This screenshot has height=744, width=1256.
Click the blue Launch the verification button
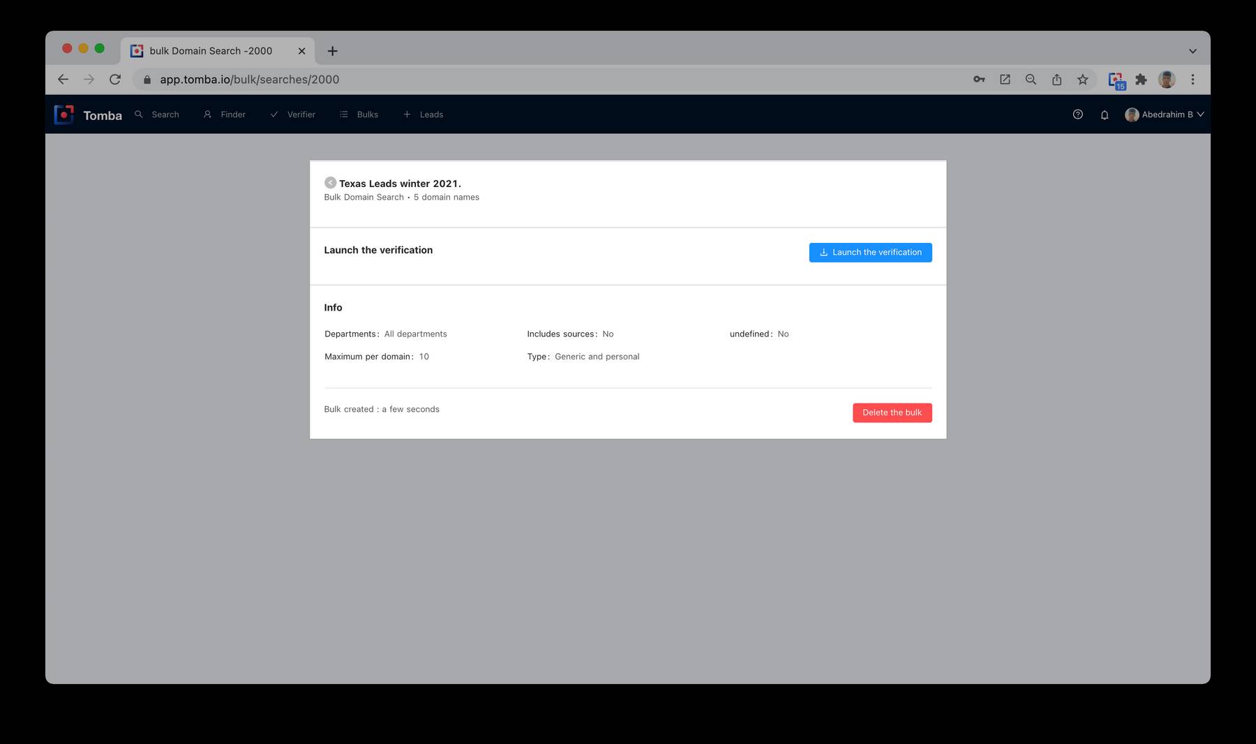(870, 253)
